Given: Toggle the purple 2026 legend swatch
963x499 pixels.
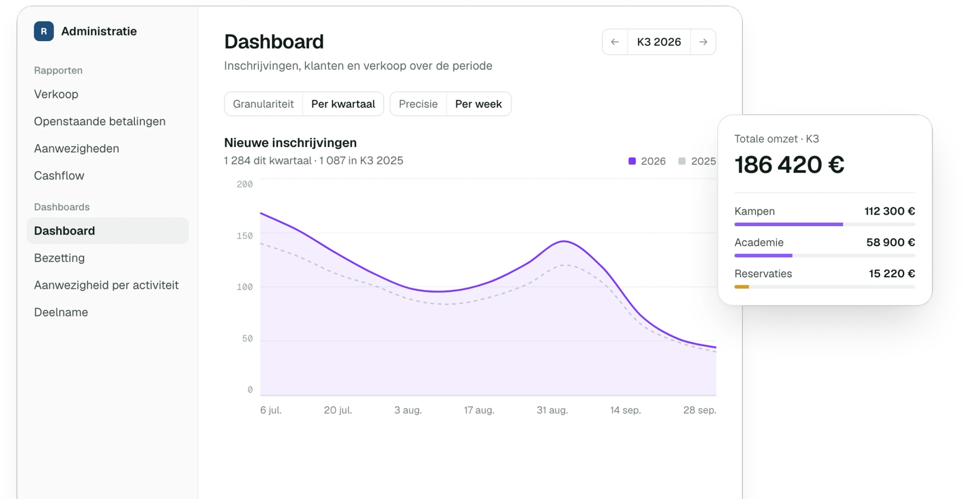Looking at the screenshot, I should (x=632, y=161).
